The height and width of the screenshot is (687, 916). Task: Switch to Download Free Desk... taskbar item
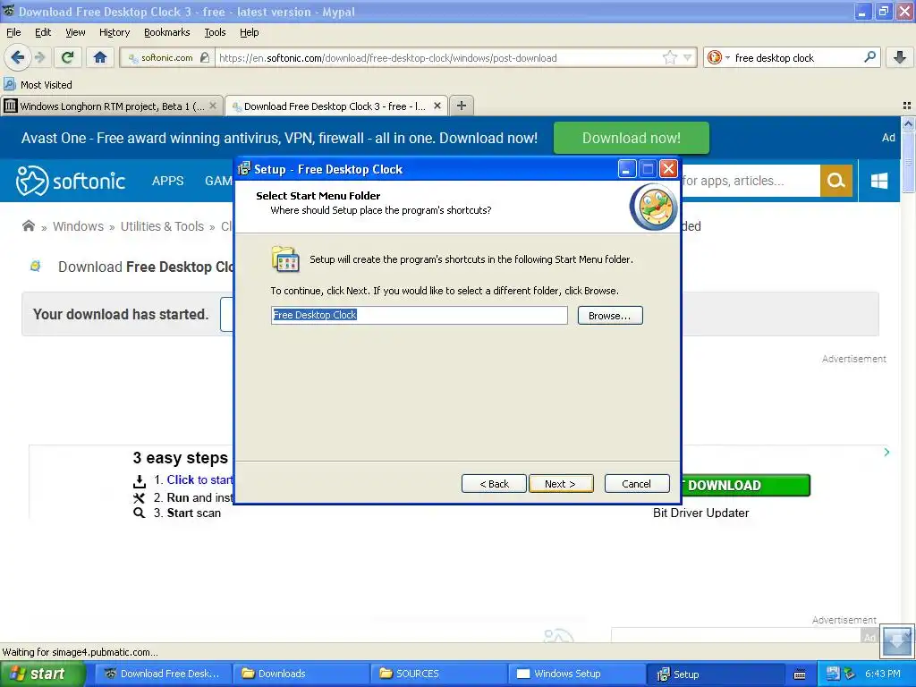click(164, 674)
